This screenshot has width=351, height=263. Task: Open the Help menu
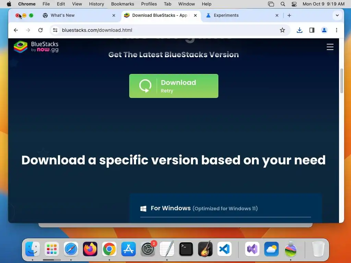pos(206,4)
